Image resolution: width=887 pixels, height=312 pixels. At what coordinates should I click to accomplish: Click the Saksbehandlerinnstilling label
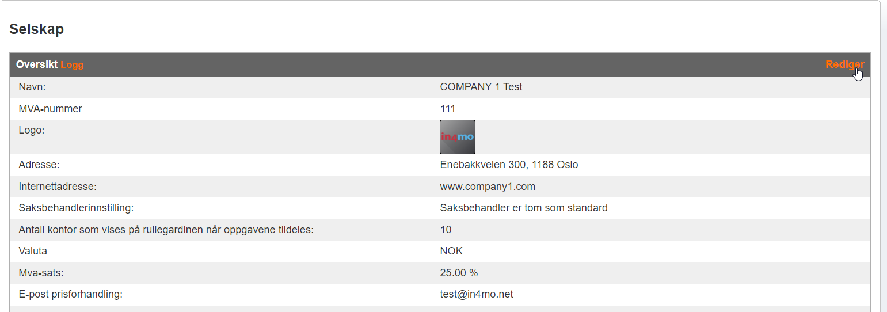coord(76,208)
